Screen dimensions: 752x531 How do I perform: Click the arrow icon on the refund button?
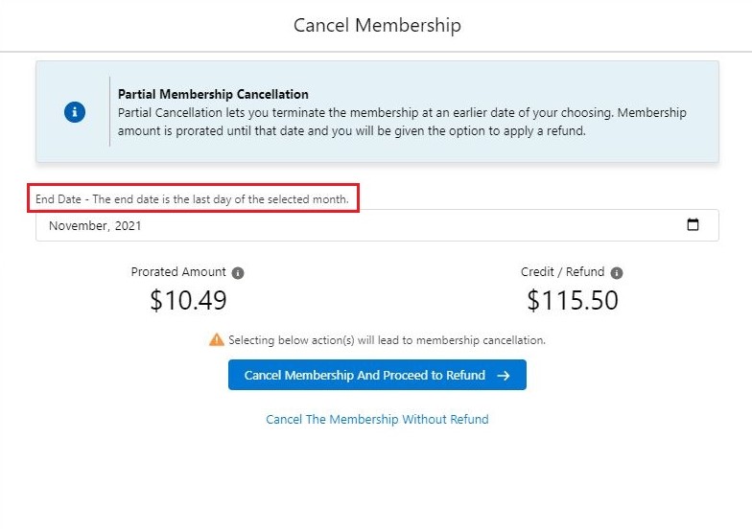(504, 376)
